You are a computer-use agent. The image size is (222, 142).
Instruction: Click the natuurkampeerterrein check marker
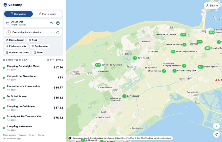click(173, 51)
